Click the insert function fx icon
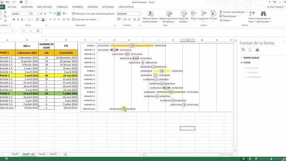Image resolution: width=286 pixels, height=161 pixels. pos(38,31)
